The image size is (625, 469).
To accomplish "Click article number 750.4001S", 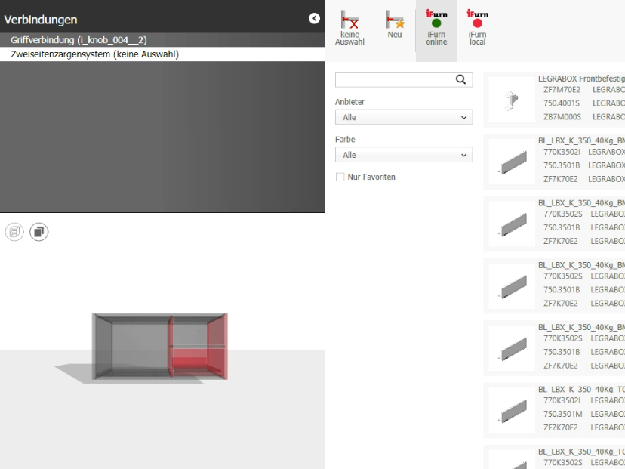I will 562,103.
